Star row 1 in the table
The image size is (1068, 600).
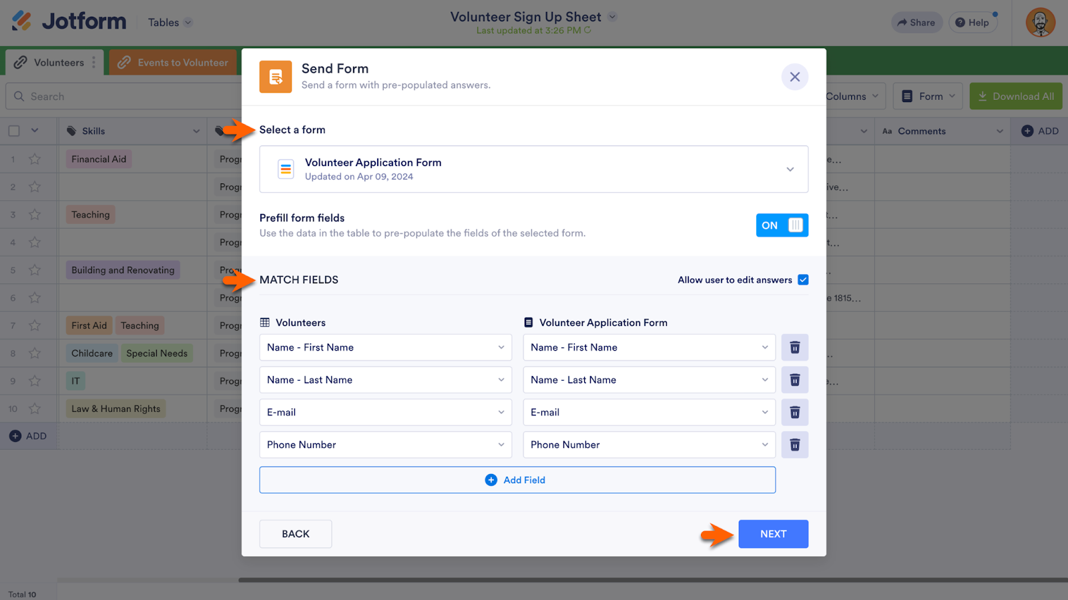[x=35, y=159]
